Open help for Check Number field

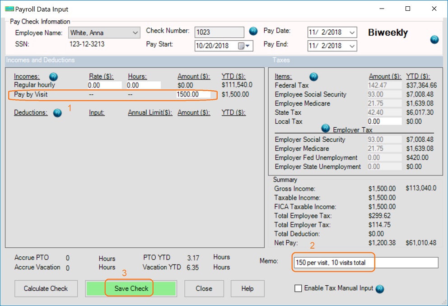[253, 32]
